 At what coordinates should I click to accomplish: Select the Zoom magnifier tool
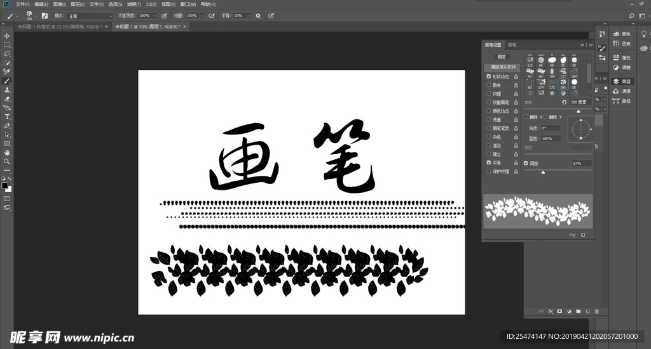pos(7,161)
